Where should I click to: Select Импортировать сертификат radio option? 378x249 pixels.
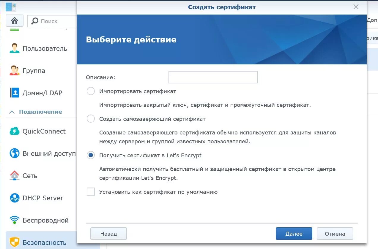pyautogui.click(x=91, y=91)
